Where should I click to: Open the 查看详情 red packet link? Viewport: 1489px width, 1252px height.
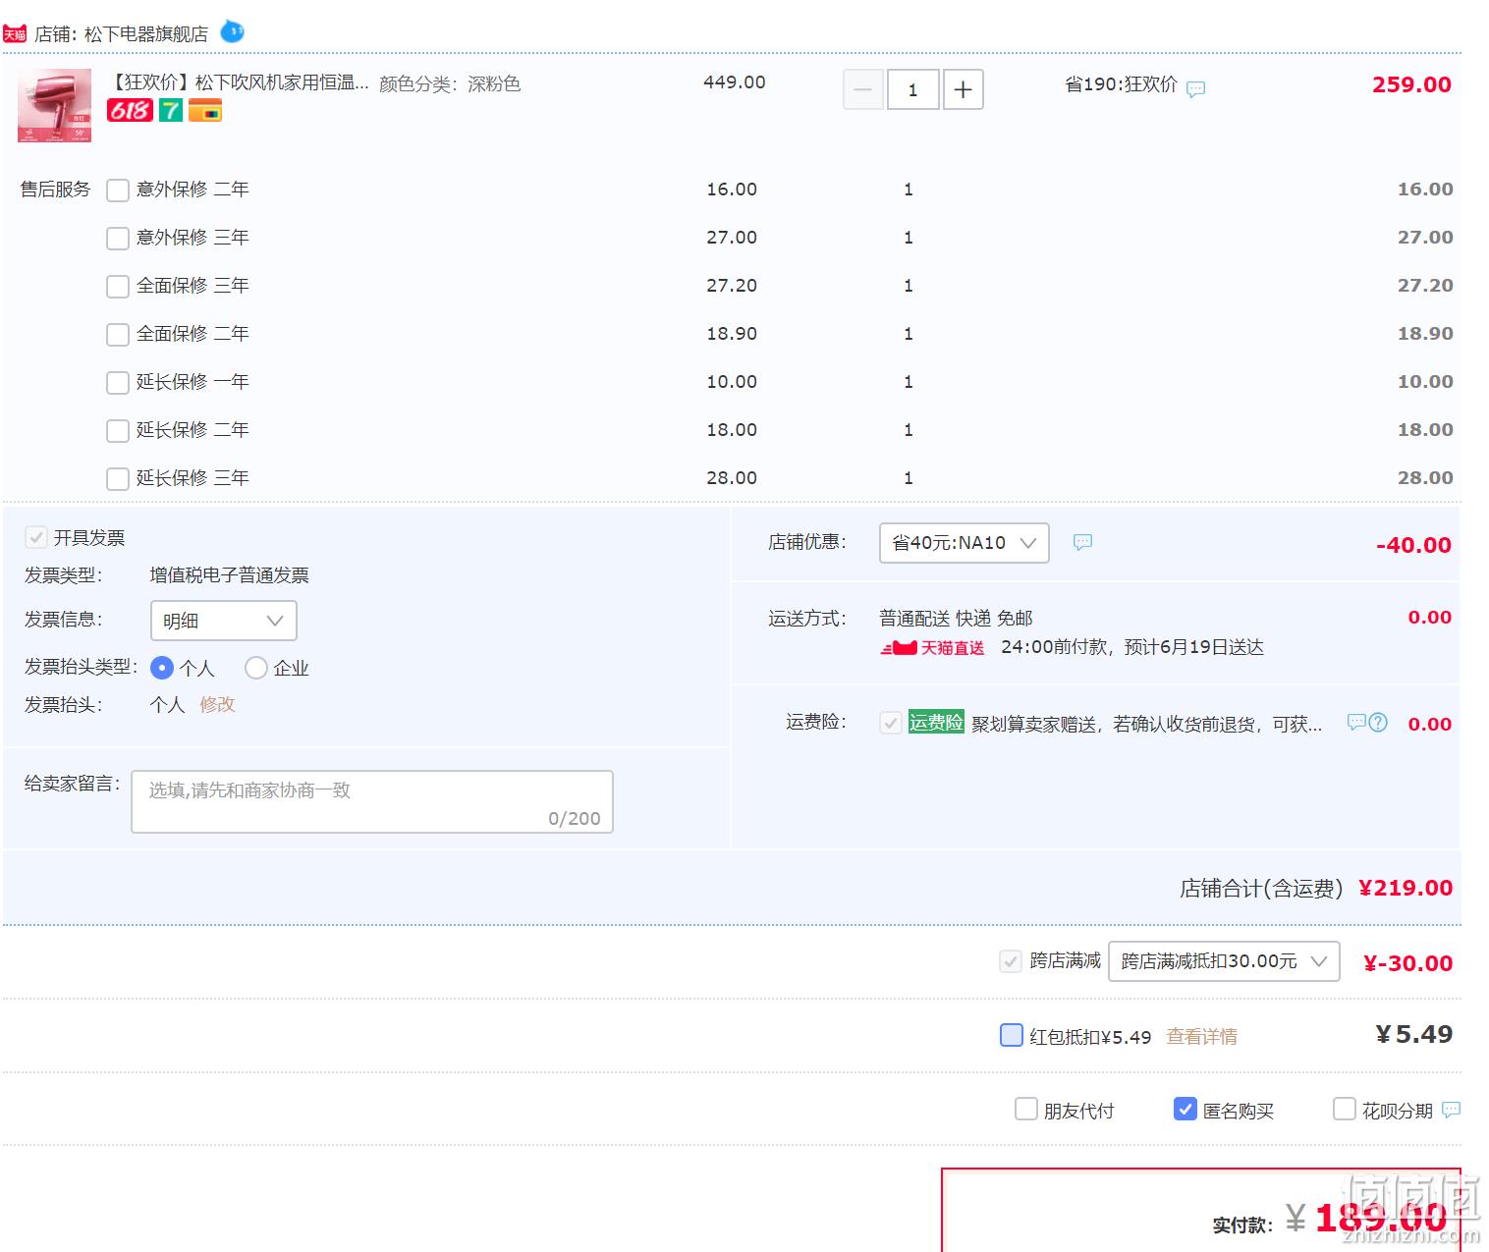coord(1201,1036)
